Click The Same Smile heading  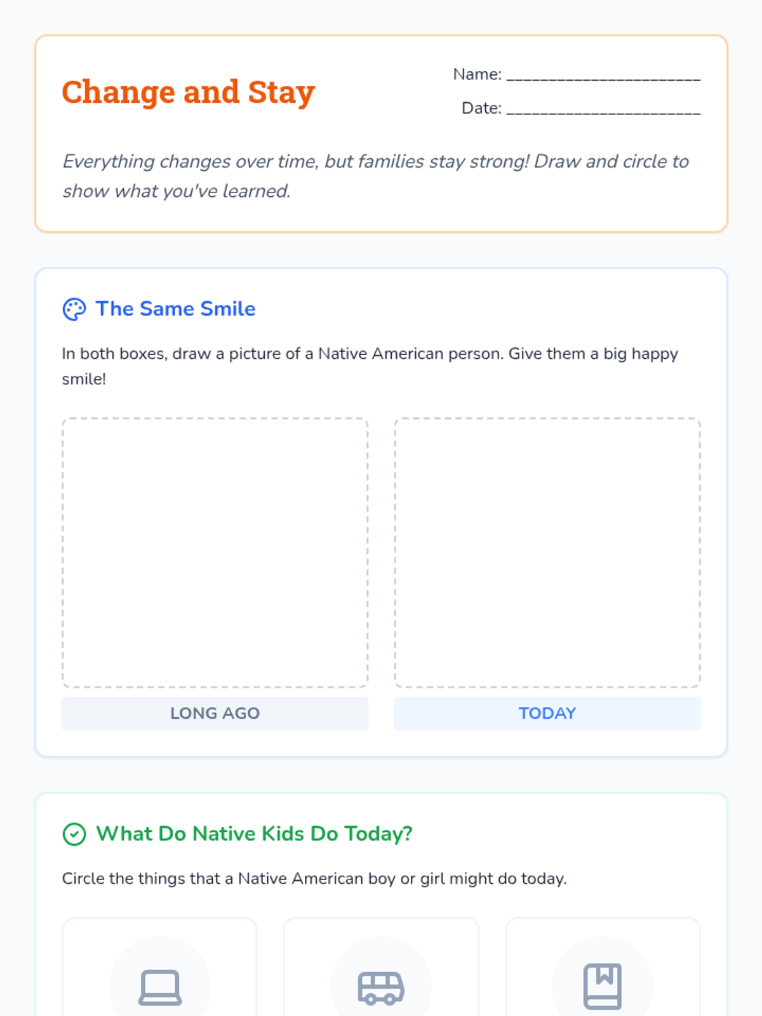pyautogui.click(x=176, y=309)
